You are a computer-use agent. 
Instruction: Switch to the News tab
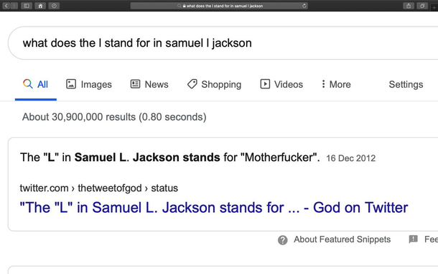(149, 84)
